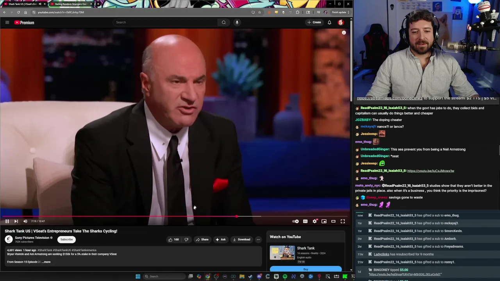Open YouTube notifications bell

(329, 22)
